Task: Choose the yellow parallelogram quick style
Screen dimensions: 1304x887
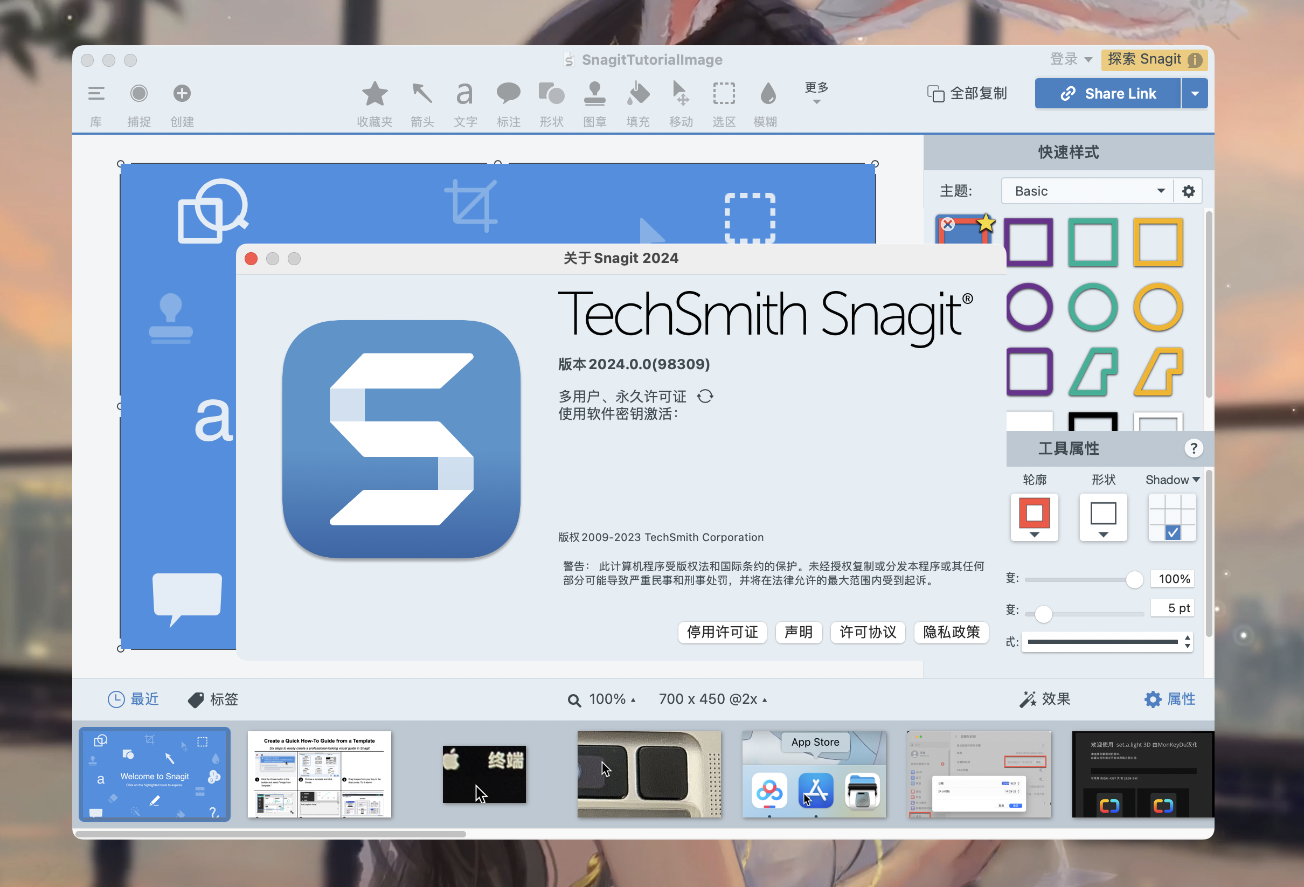Action: [x=1158, y=371]
